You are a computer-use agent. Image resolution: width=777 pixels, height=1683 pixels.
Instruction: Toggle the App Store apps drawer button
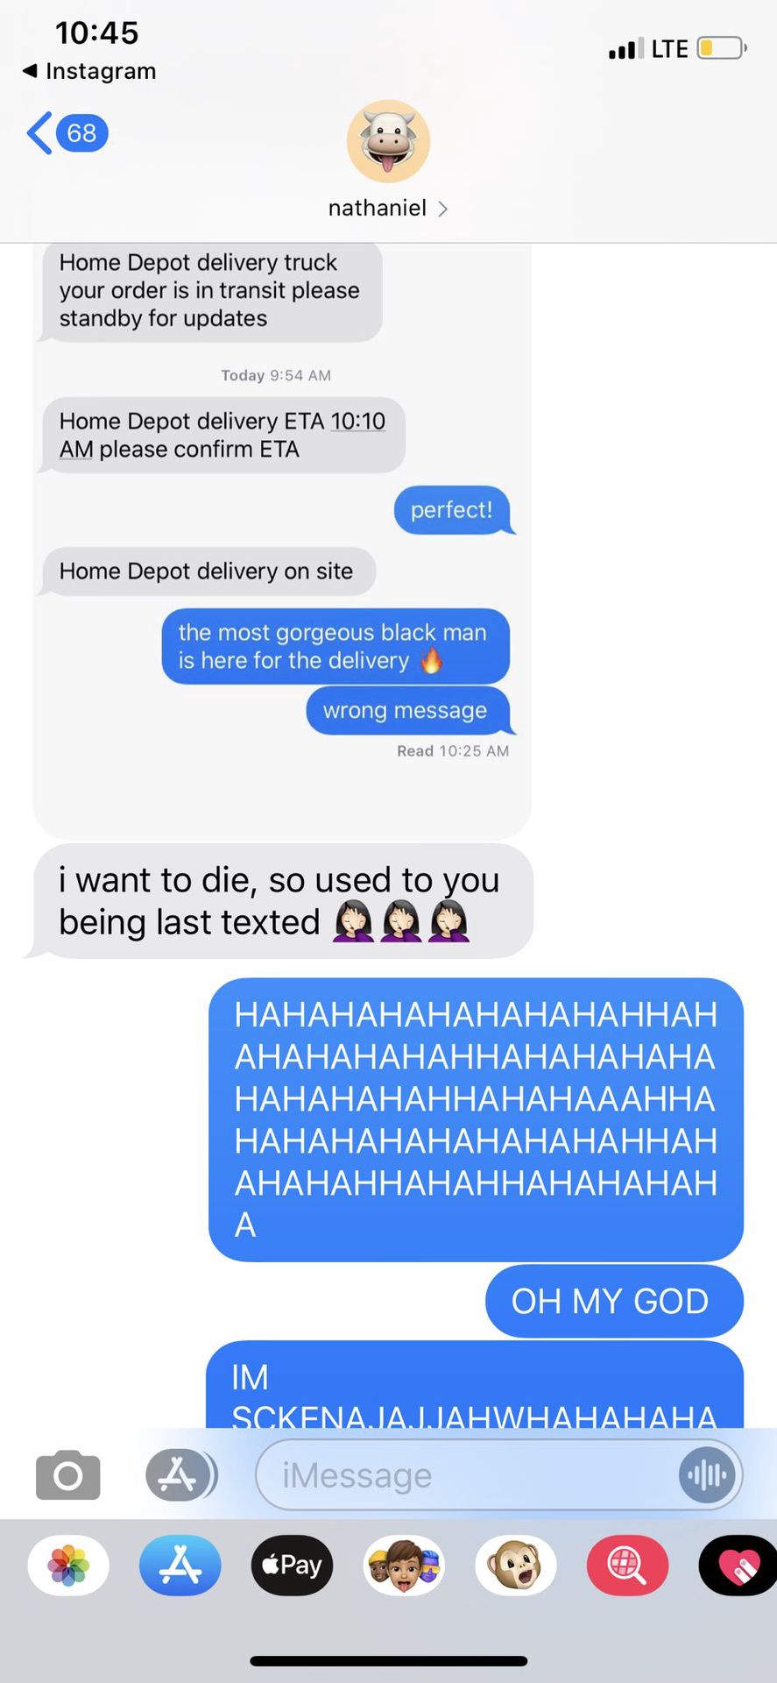pos(179,1475)
